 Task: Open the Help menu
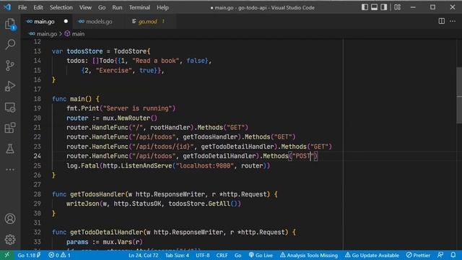pos(162,8)
